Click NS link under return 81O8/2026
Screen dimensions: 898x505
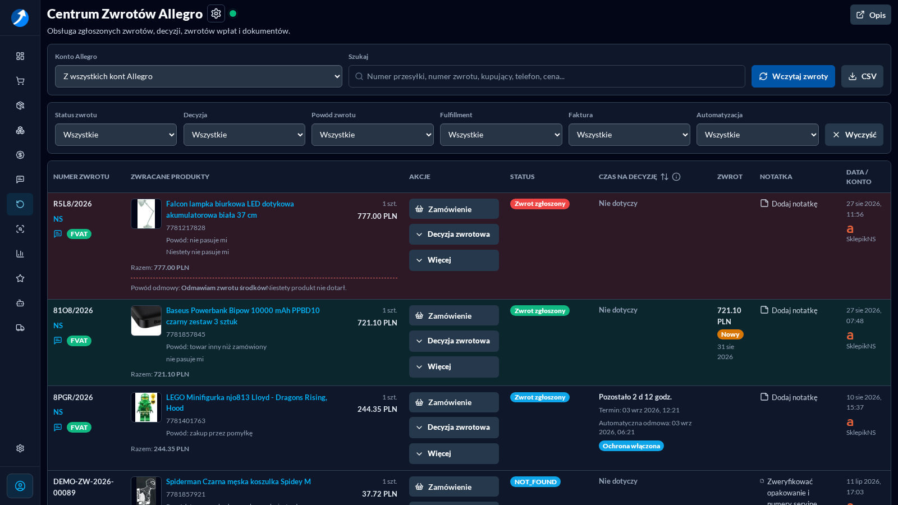tap(58, 325)
